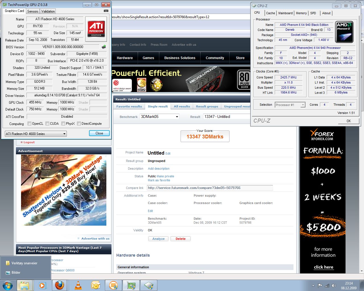Click the volume speaker tray icon
The width and height of the screenshot is (364, 291).
click(x=334, y=286)
